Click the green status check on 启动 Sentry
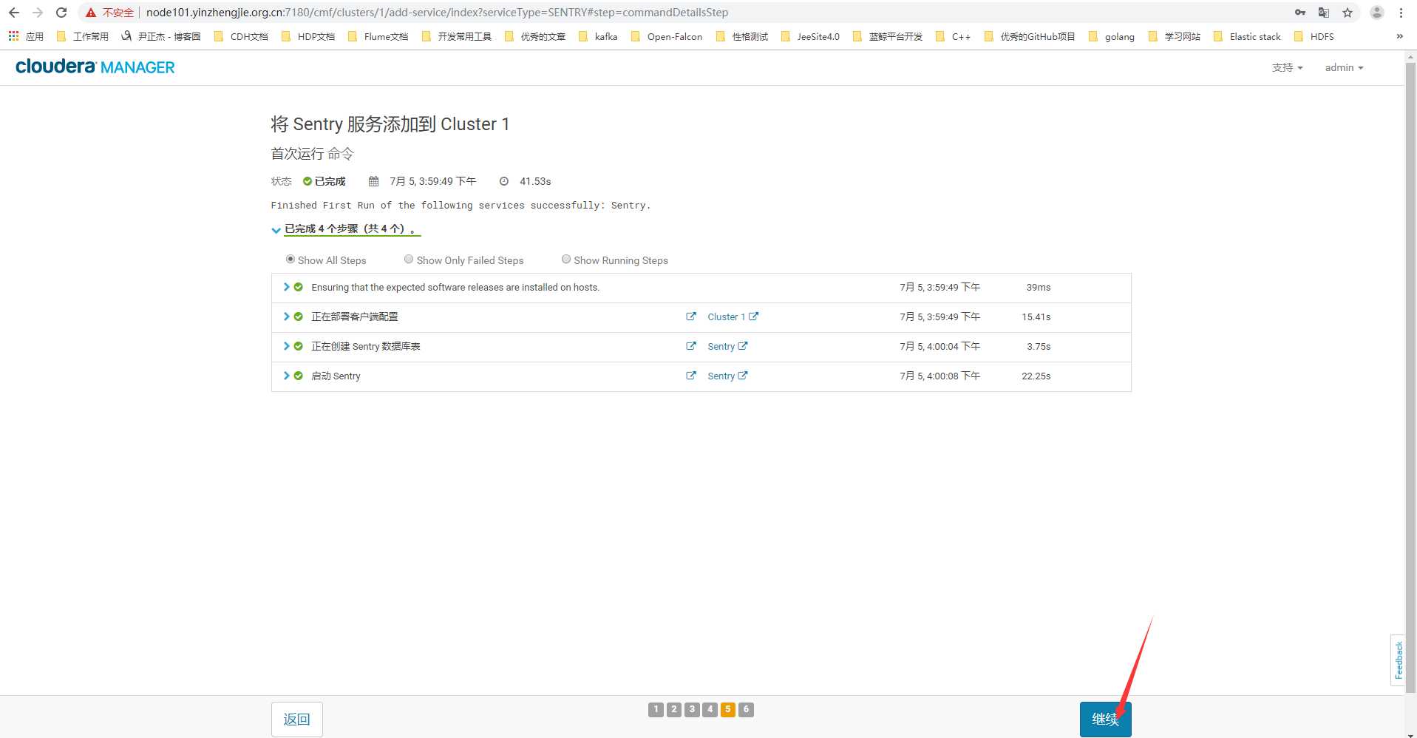 pyautogui.click(x=299, y=376)
